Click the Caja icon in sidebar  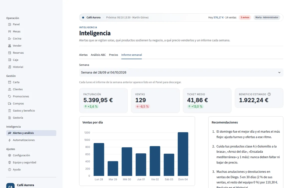[x=9, y=60]
